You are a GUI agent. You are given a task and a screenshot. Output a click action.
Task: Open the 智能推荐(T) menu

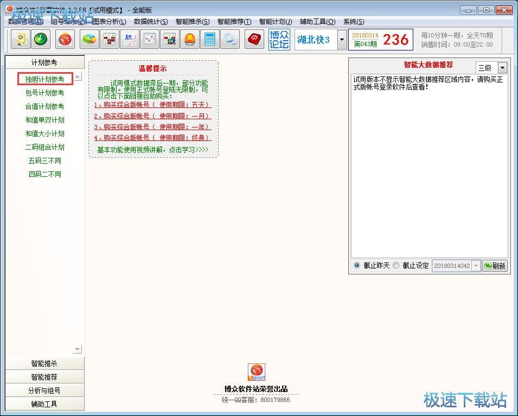[x=234, y=22]
